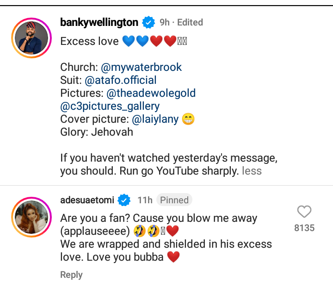Tap the "9h · Edited" timestamp
This screenshot has width=333, height=288.
[181, 22]
